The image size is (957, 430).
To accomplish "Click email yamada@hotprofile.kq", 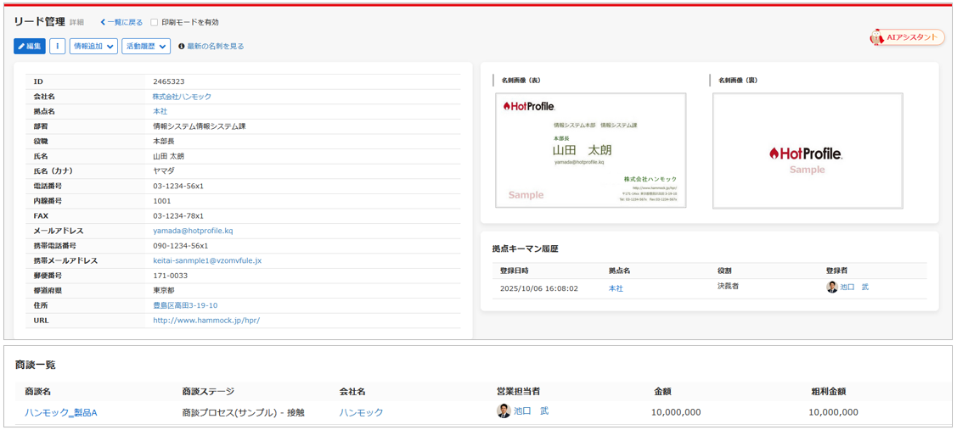I will [x=193, y=231].
